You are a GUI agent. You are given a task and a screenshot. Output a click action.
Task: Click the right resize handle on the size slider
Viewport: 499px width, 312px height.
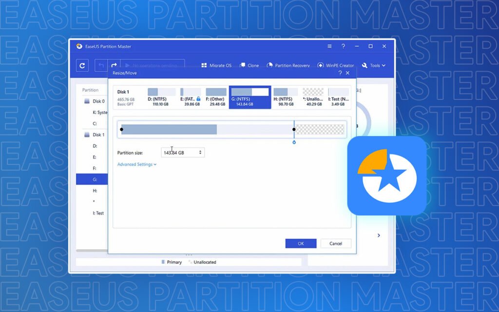294,129
